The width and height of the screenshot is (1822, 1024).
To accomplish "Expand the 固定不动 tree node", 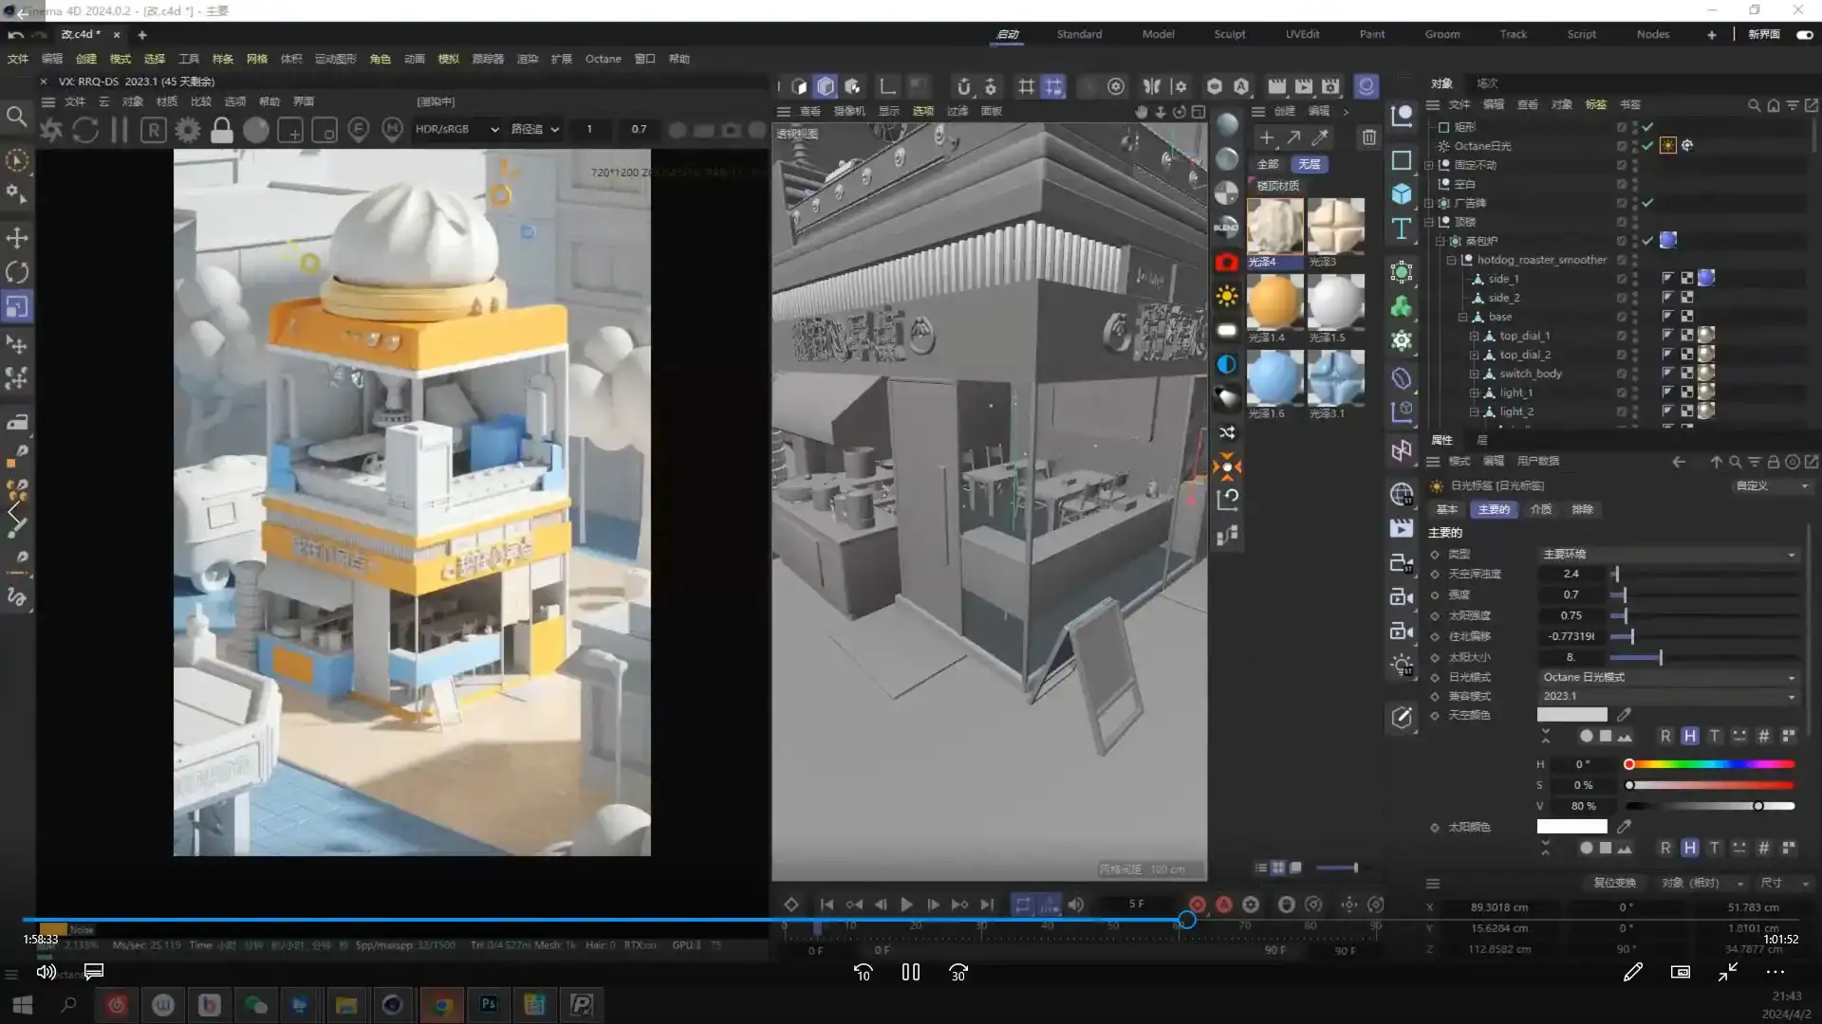I will pyautogui.click(x=1429, y=165).
